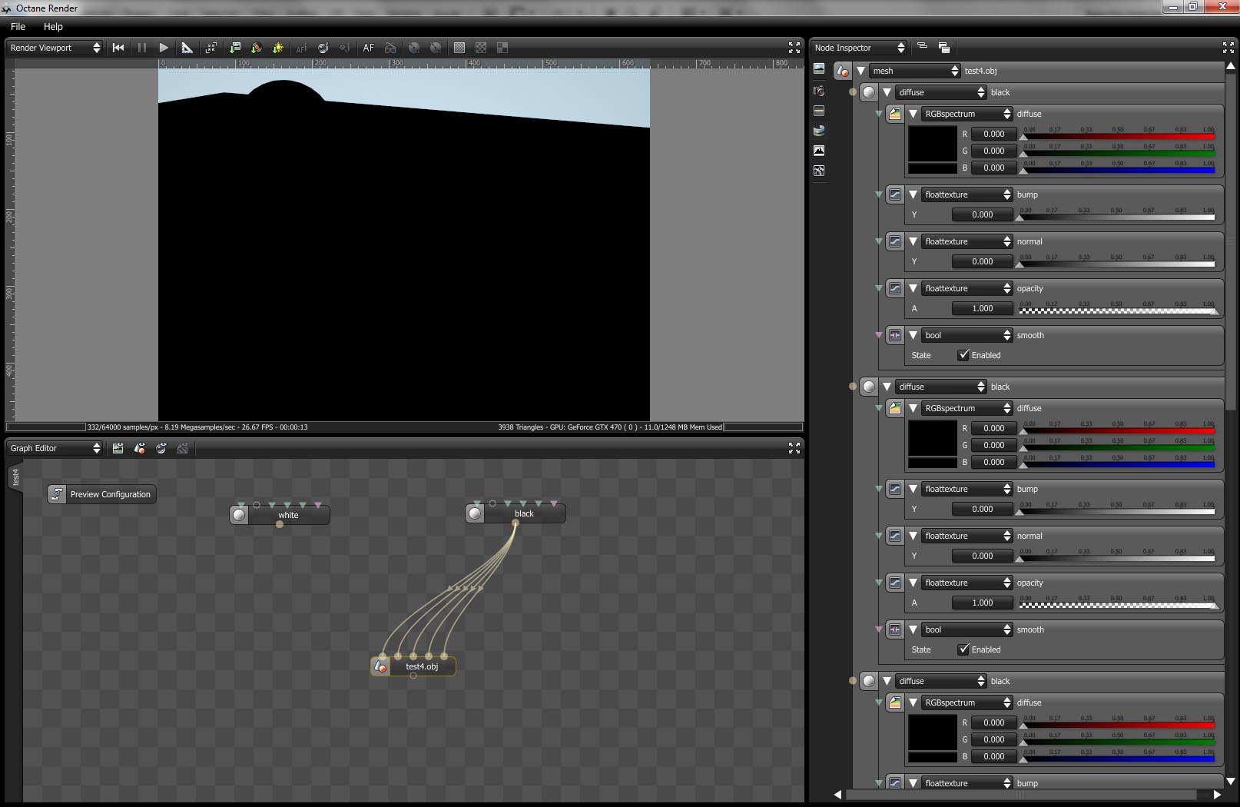Click the mesh node icon beside test4.obj in inspector

pyautogui.click(x=843, y=71)
